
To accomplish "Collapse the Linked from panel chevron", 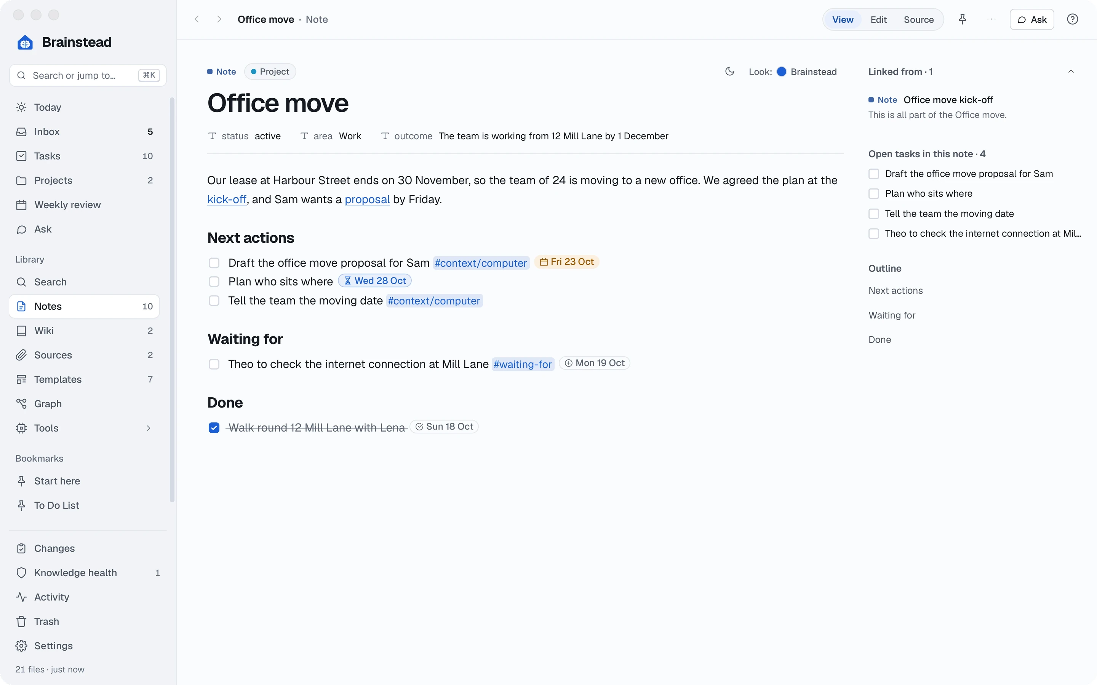I will [x=1071, y=72].
